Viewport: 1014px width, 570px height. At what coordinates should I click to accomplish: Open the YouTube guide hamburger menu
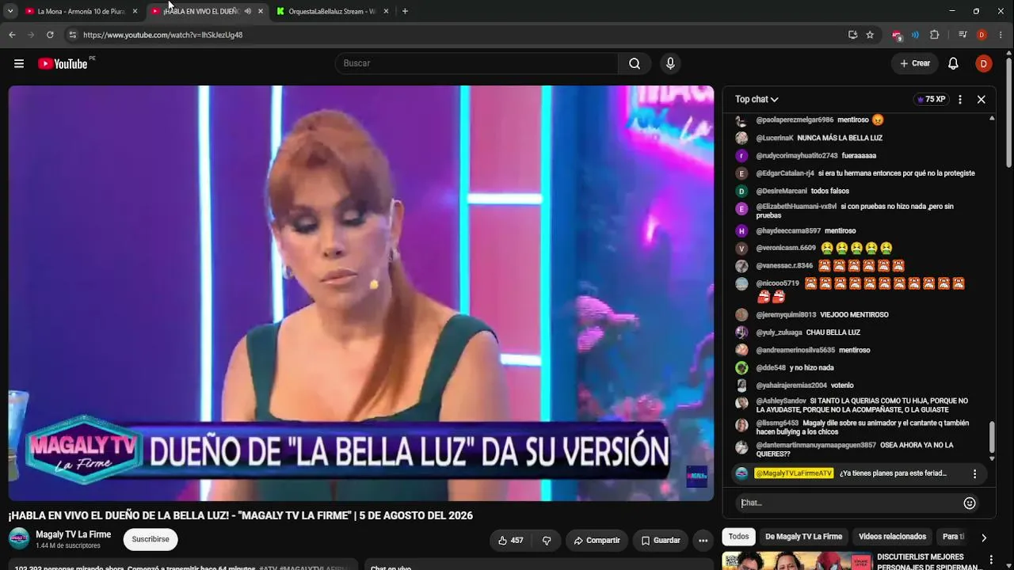click(19, 63)
